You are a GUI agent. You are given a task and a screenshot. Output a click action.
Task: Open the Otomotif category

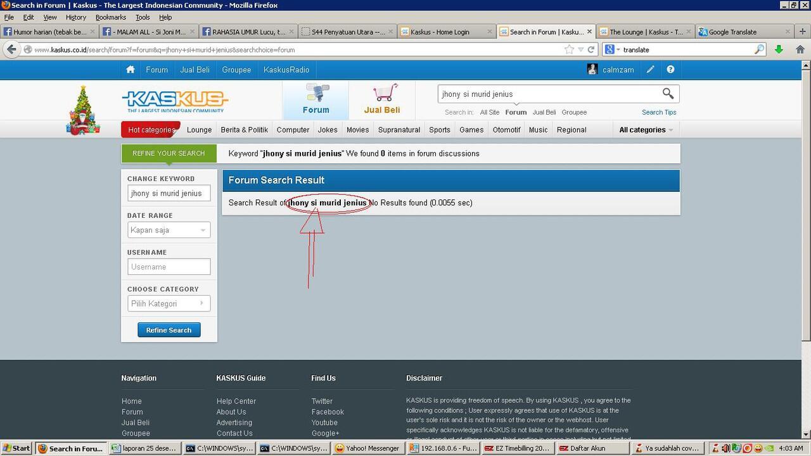(x=507, y=130)
